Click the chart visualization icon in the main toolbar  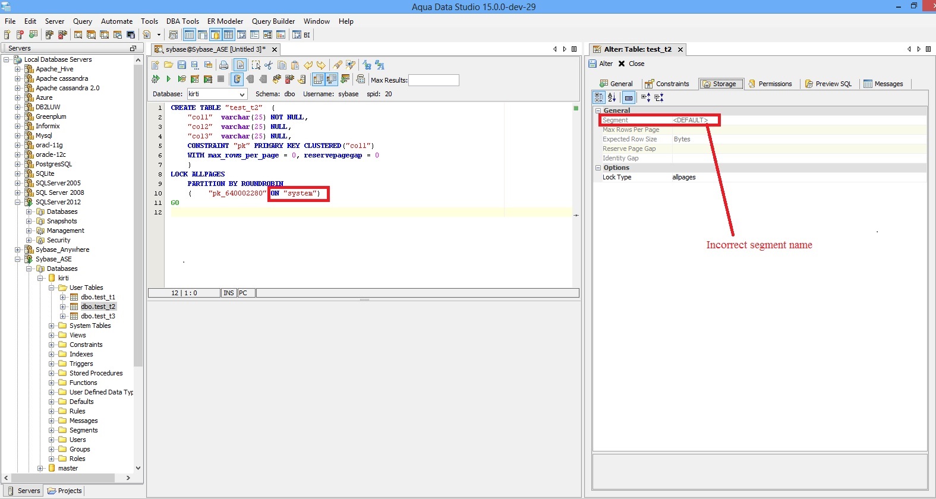(281, 35)
